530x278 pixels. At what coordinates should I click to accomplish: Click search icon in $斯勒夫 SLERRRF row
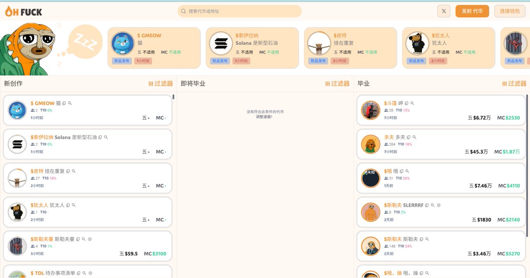pyautogui.click(x=433, y=205)
